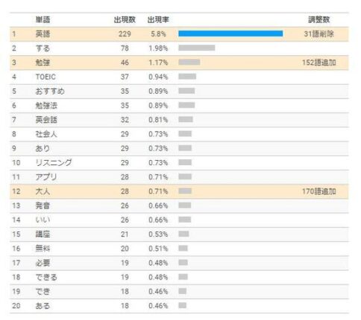Click the 無料 word in row 16
361x320 pixels.
pyautogui.click(x=43, y=249)
